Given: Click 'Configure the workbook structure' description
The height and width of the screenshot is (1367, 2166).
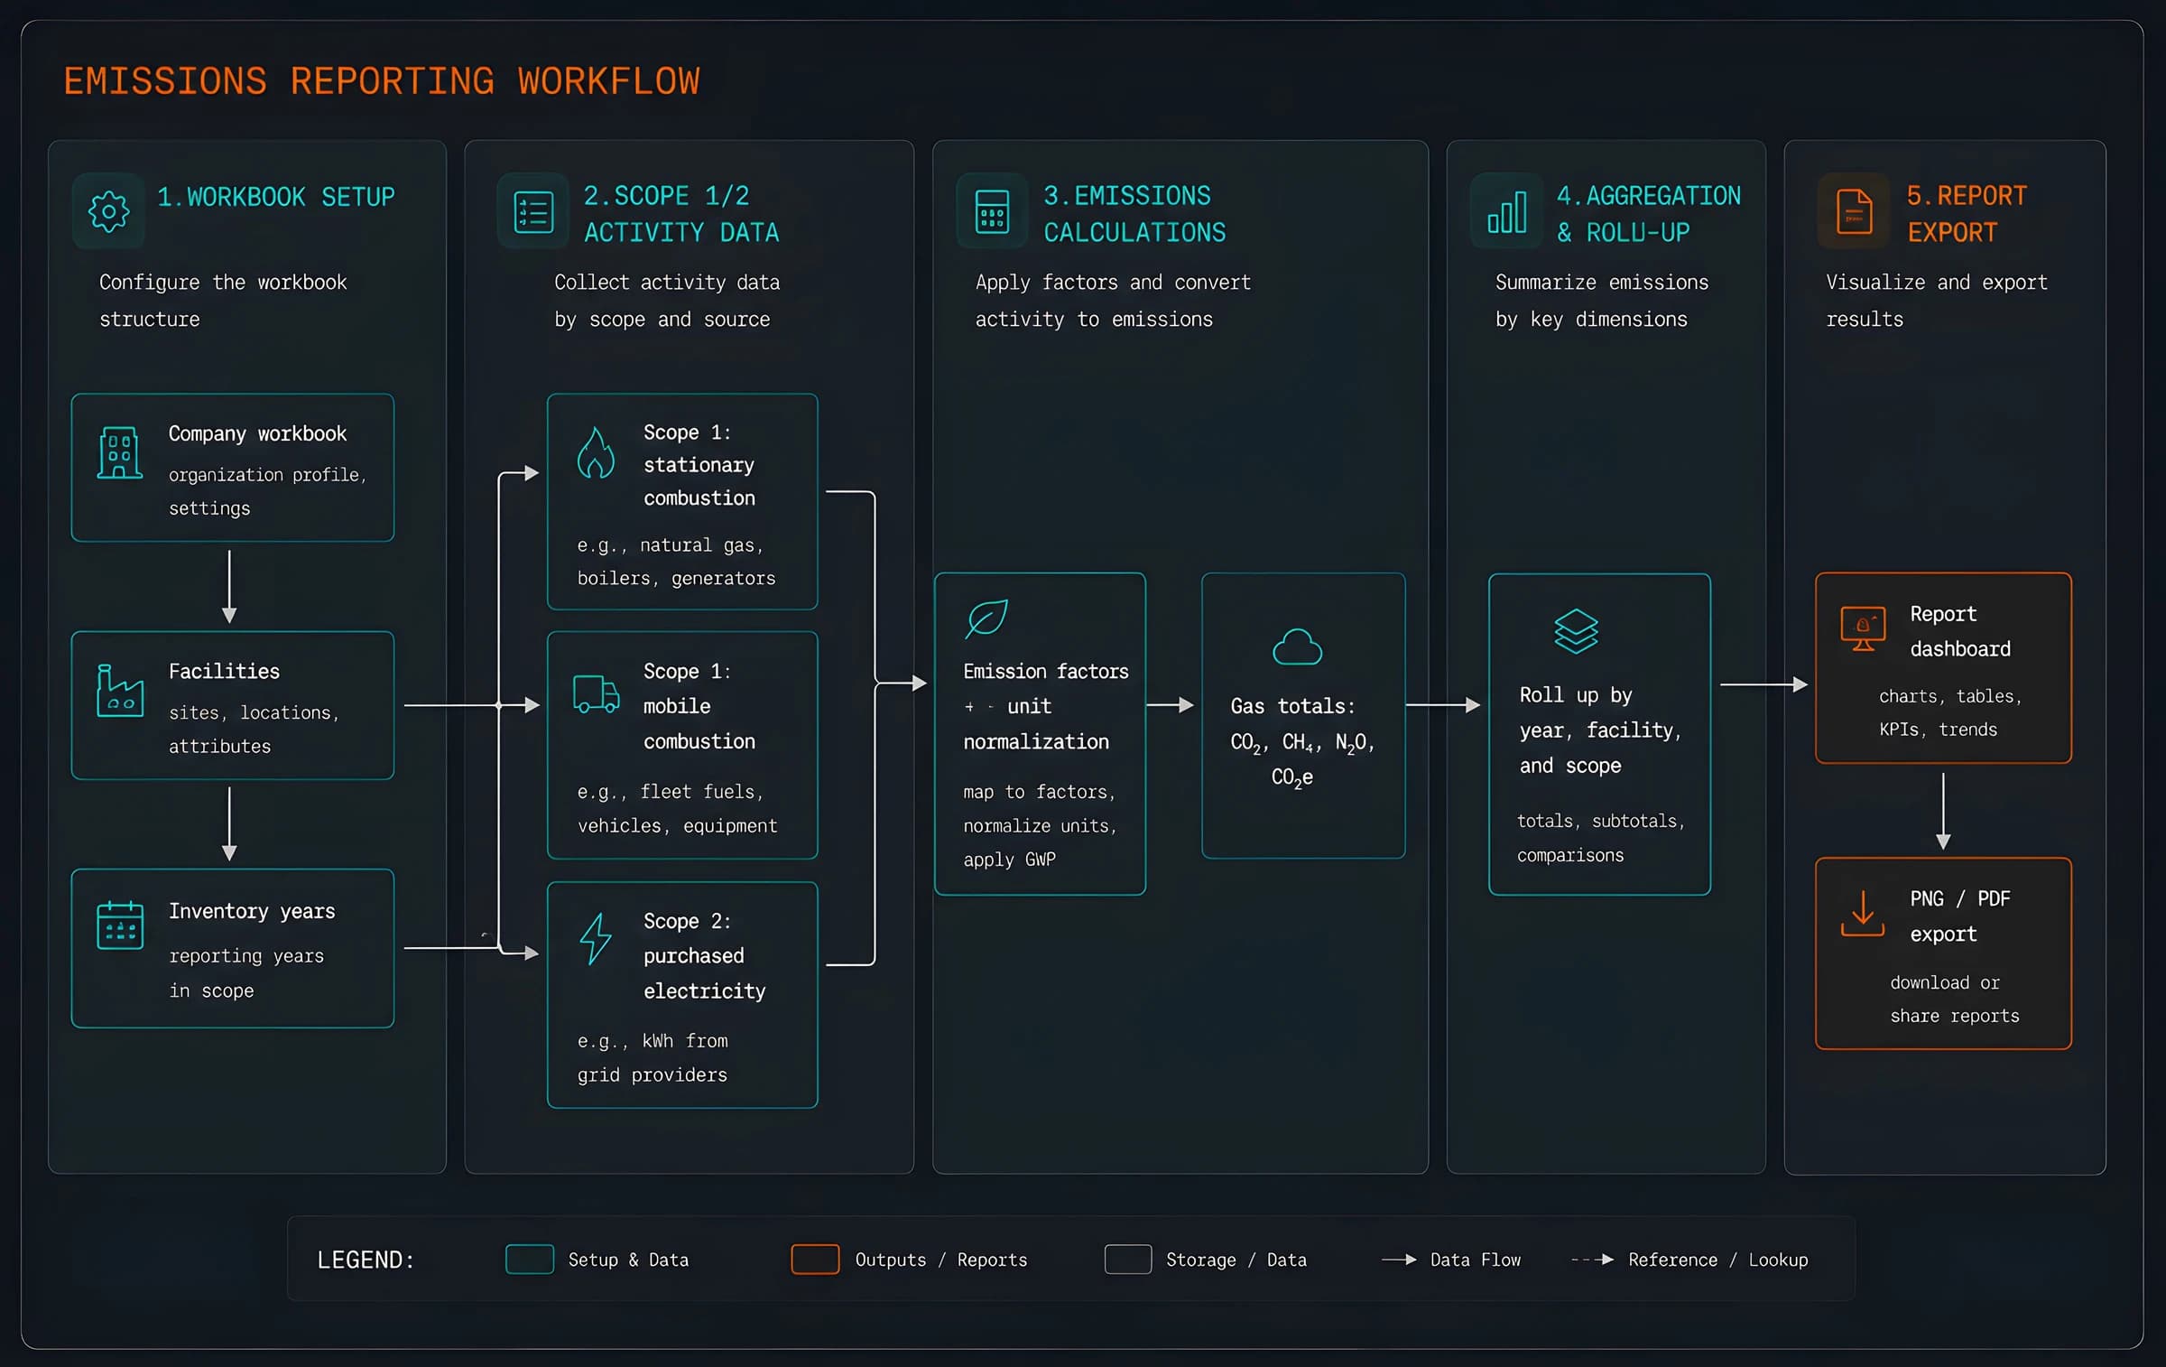Looking at the screenshot, I should (223, 301).
